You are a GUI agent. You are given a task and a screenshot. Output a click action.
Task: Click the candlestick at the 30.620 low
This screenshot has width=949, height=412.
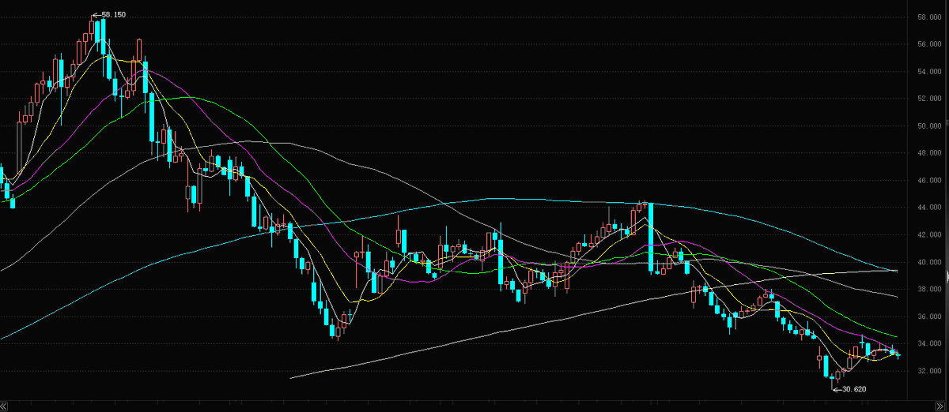[834, 380]
